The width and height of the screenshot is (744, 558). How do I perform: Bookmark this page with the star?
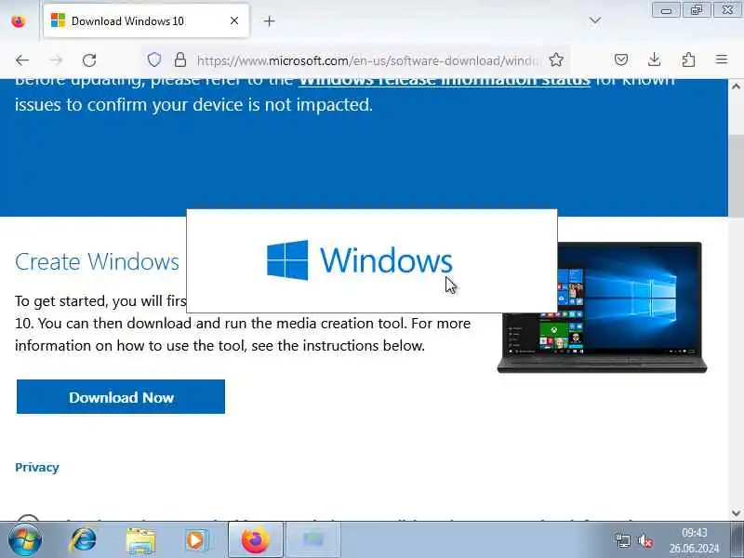coord(555,60)
